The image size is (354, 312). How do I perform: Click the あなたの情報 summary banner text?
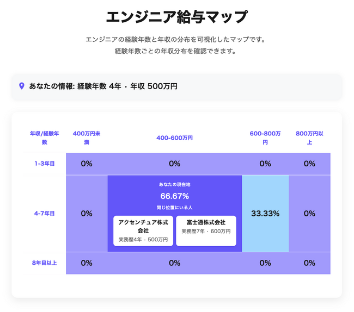pos(103,86)
